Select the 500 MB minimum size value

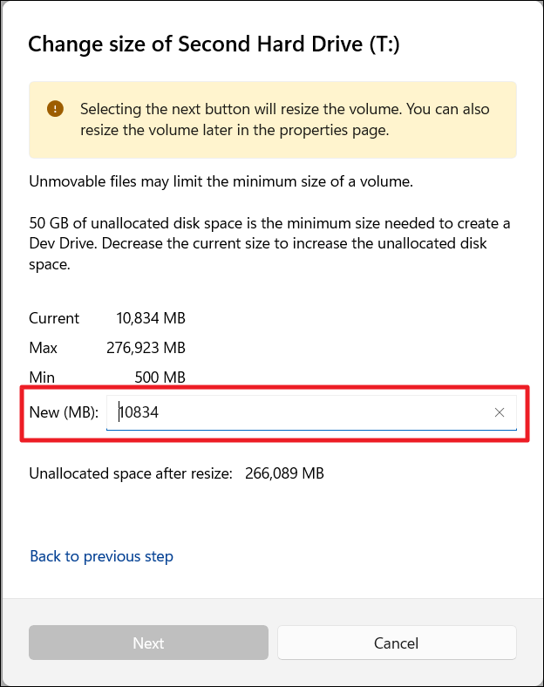tap(160, 378)
